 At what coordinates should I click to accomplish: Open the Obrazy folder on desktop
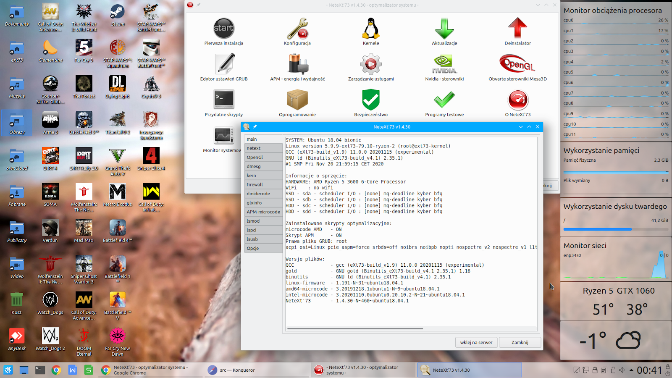tap(17, 123)
